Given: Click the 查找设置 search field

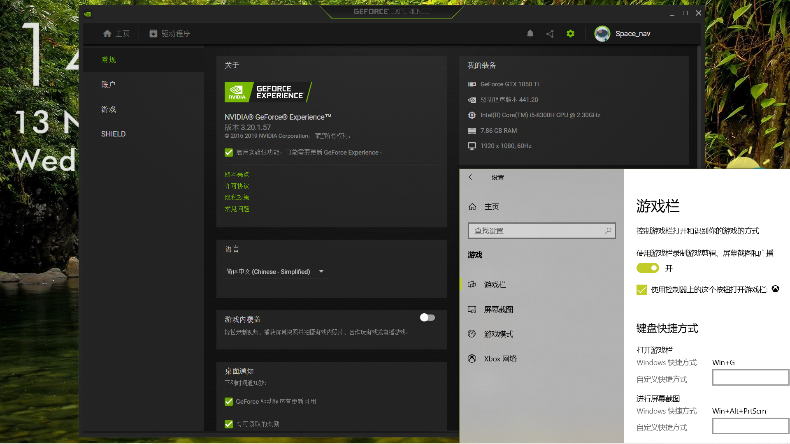Looking at the screenshot, I should [x=541, y=231].
